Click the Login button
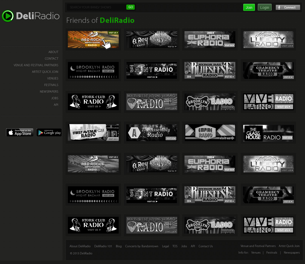Viewport: 305px width, 264px height. (265, 7)
